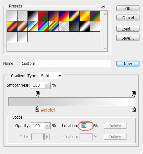Open the Presets flyout menu arrow
Viewport: 143px width, 154px height.
tap(103, 6)
